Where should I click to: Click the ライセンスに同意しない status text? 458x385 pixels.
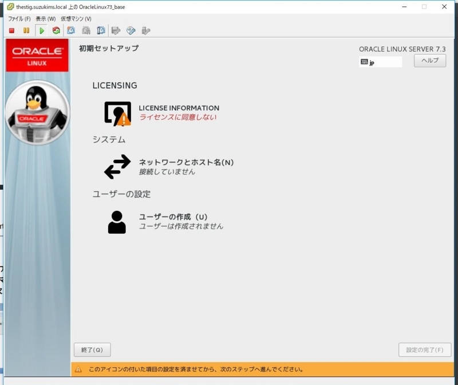point(178,117)
